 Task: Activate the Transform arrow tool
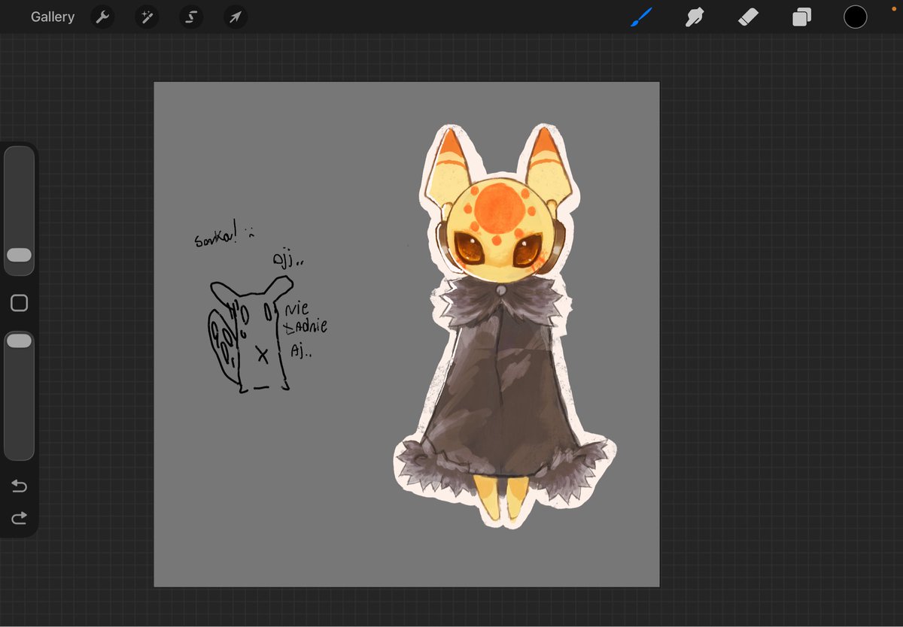coord(236,17)
